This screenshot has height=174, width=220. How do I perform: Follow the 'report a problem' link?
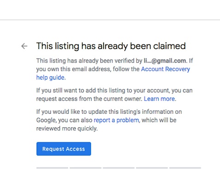116,120
